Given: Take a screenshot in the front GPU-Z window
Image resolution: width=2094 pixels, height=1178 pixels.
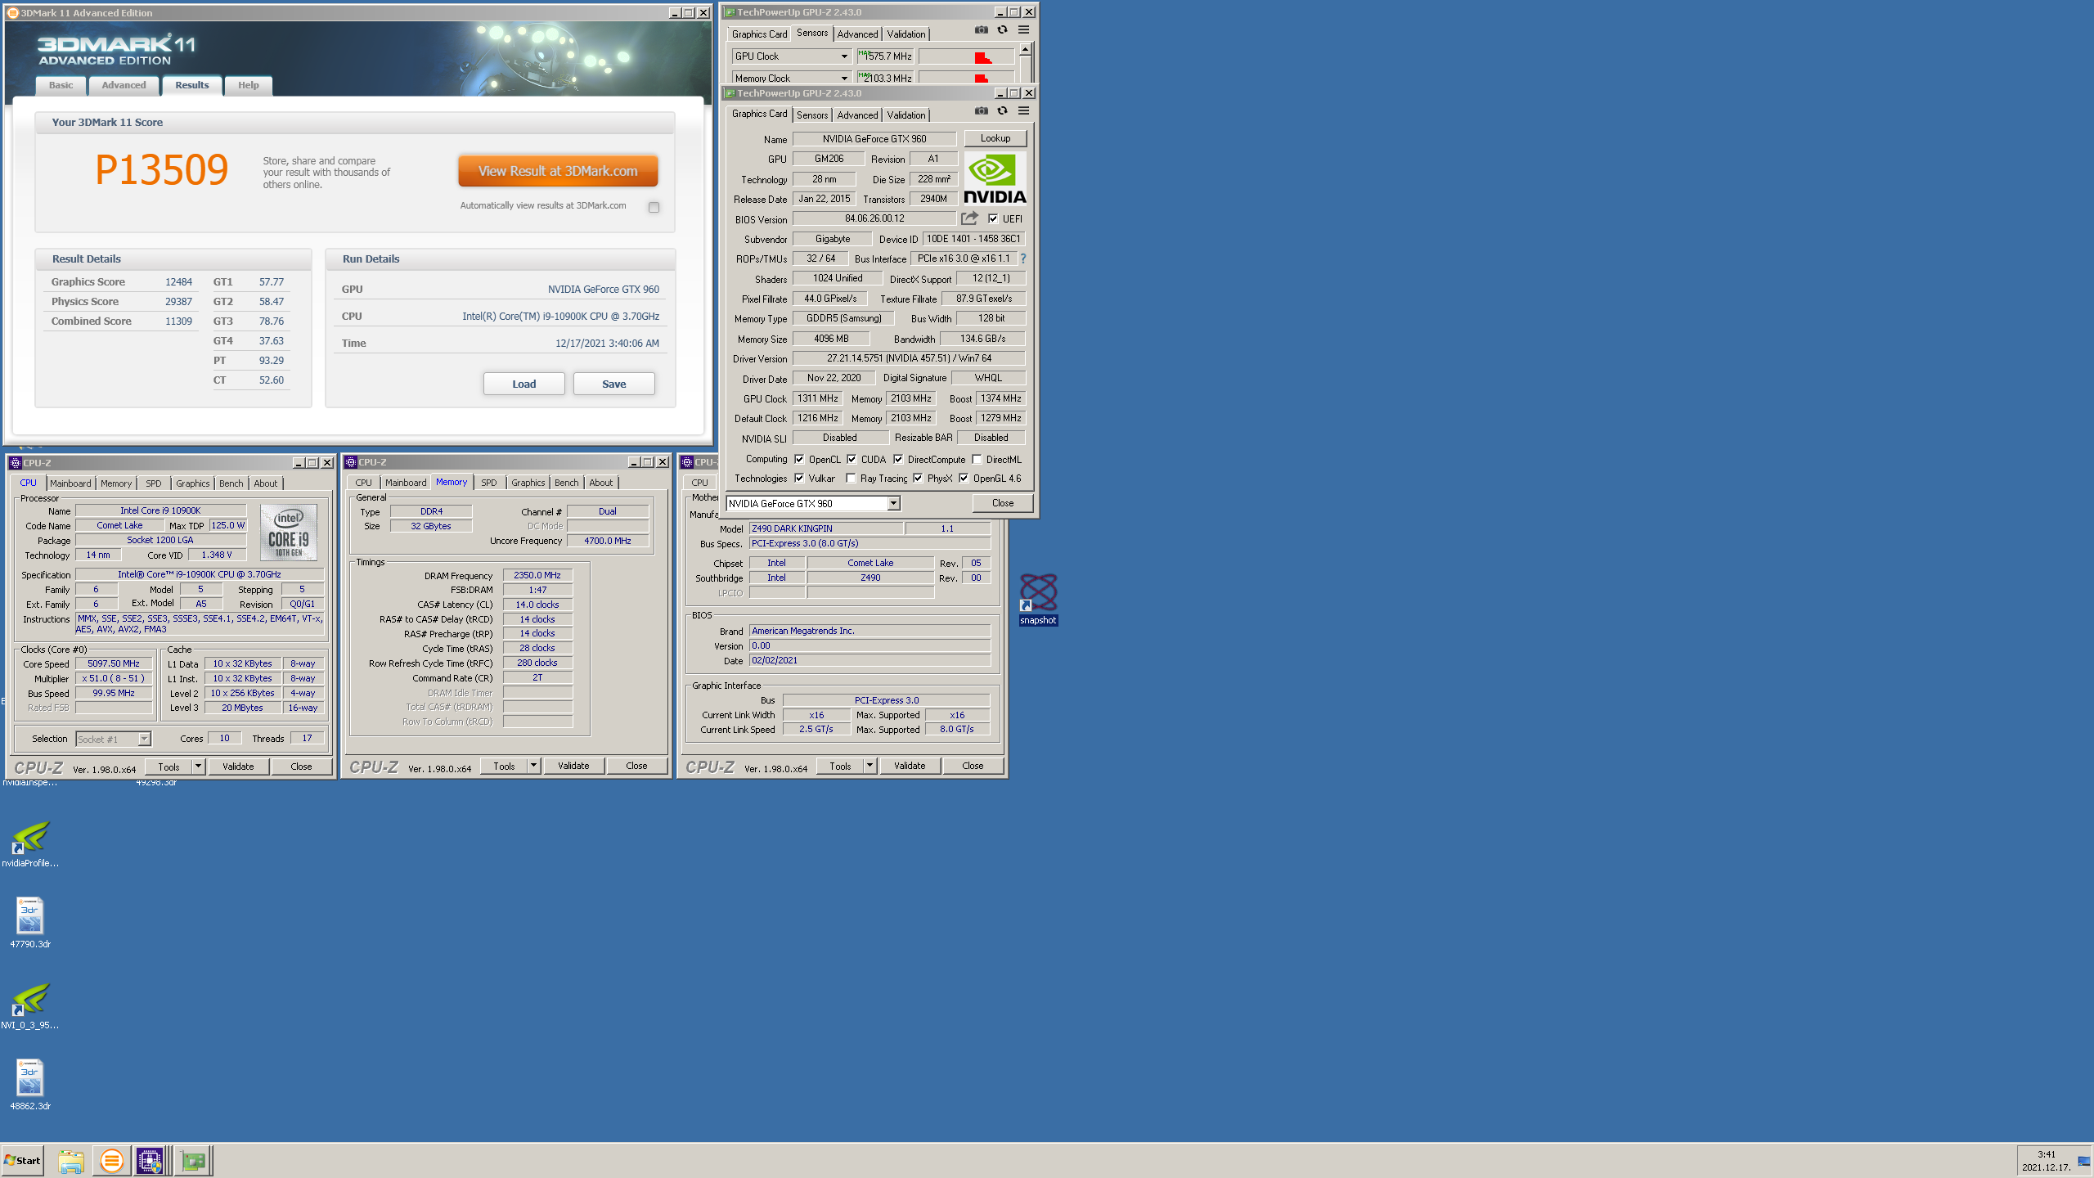Looking at the screenshot, I should [x=981, y=111].
